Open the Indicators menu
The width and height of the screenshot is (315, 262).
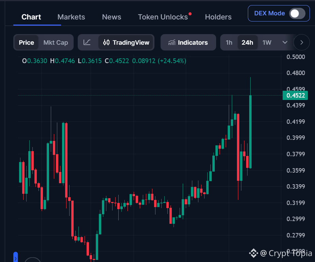pos(188,42)
